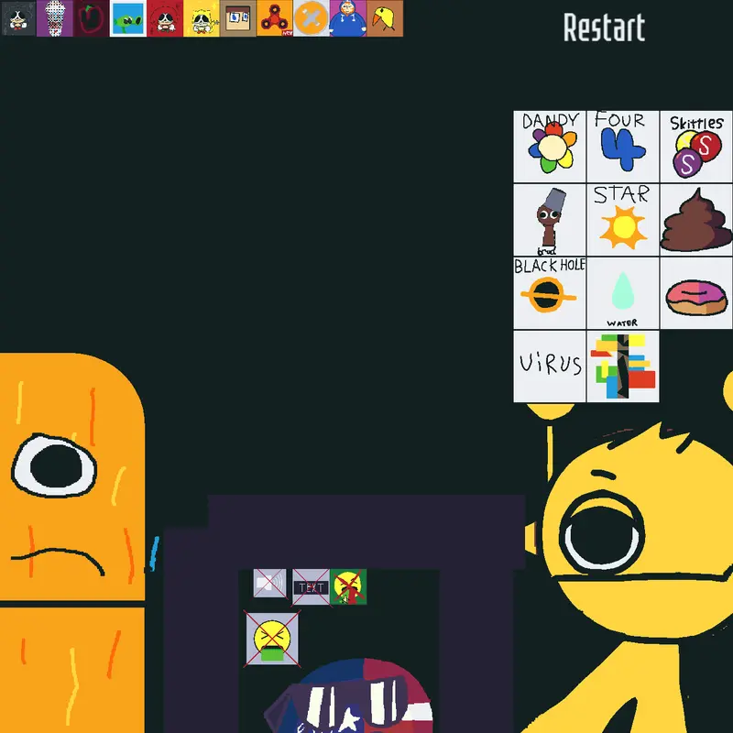733x733 pixels.
Task: Choose the glitchy ice cream cone icon
Action: click(x=55, y=18)
